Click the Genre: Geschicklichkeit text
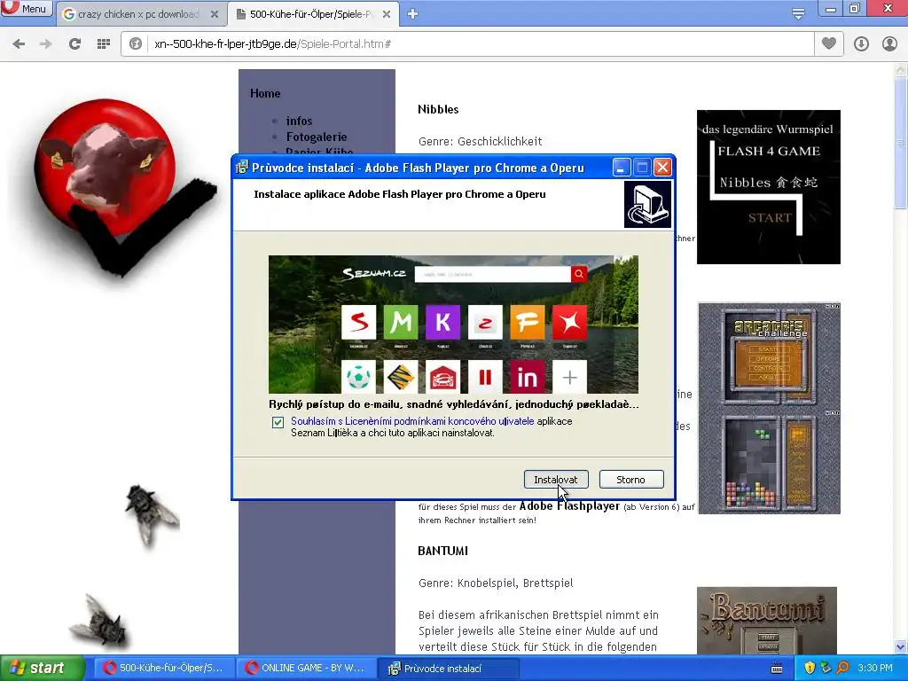The height and width of the screenshot is (681, 908). (480, 141)
